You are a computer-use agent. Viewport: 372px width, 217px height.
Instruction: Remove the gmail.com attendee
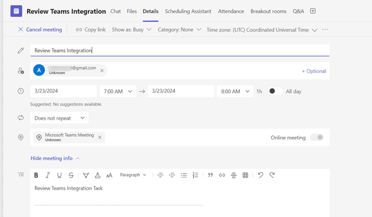102,71
